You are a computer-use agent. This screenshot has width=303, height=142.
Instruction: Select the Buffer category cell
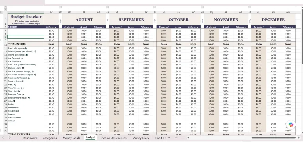coord(26,104)
